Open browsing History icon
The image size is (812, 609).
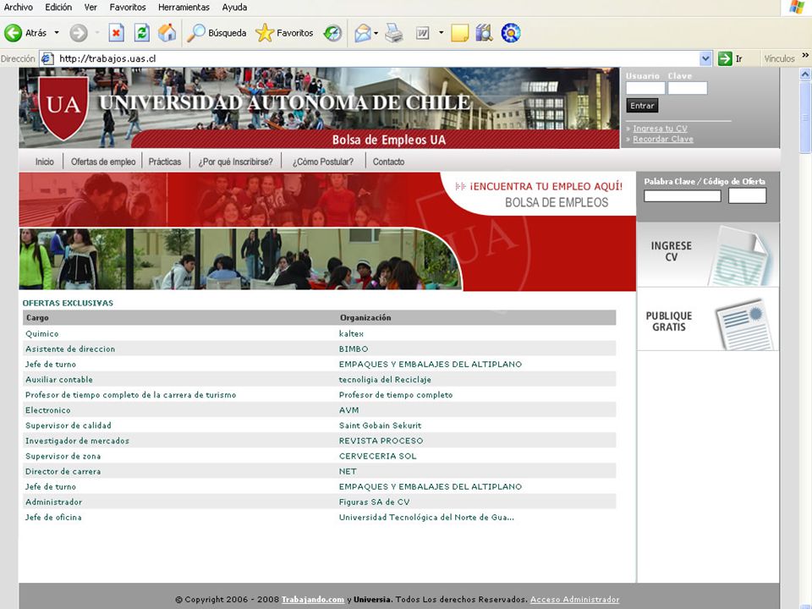click(332, 33)
